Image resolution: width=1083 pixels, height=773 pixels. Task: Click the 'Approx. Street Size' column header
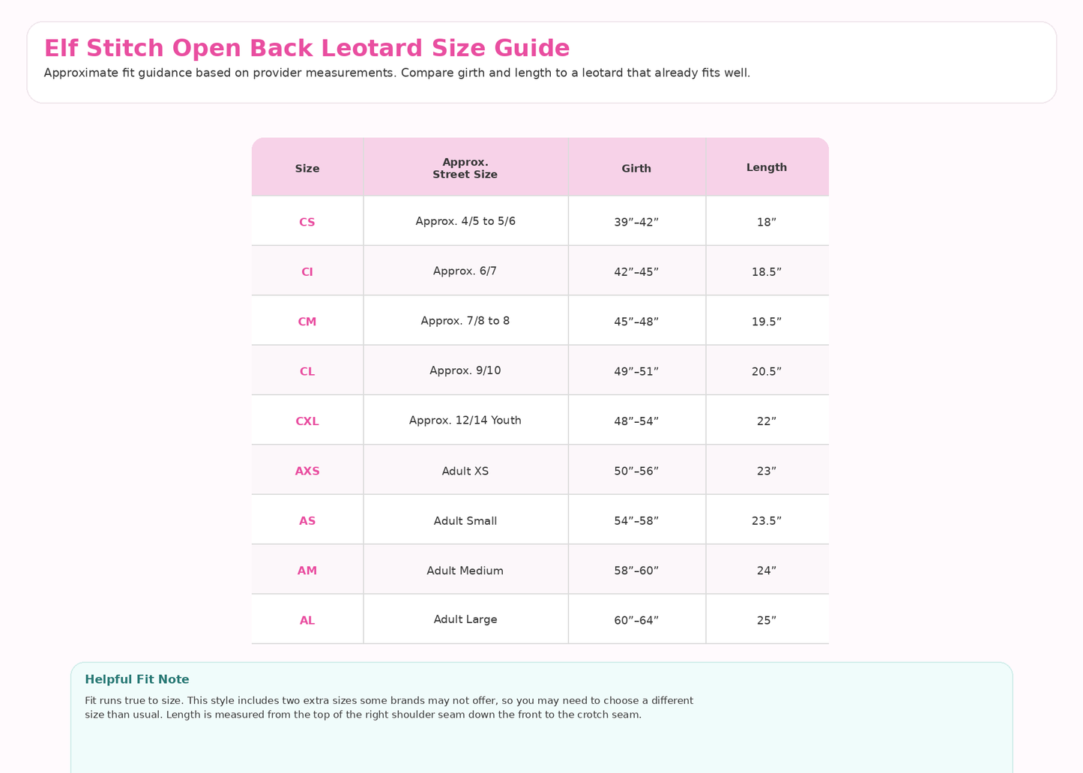pos(465,168)
